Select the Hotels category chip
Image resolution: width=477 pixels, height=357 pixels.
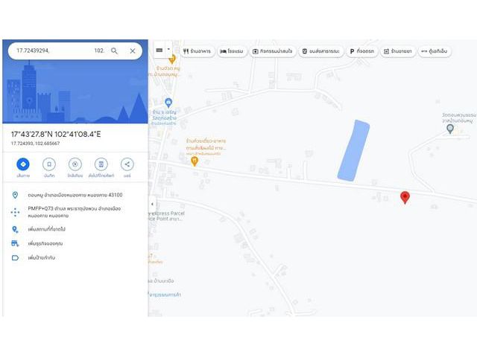tap(232, 51)
